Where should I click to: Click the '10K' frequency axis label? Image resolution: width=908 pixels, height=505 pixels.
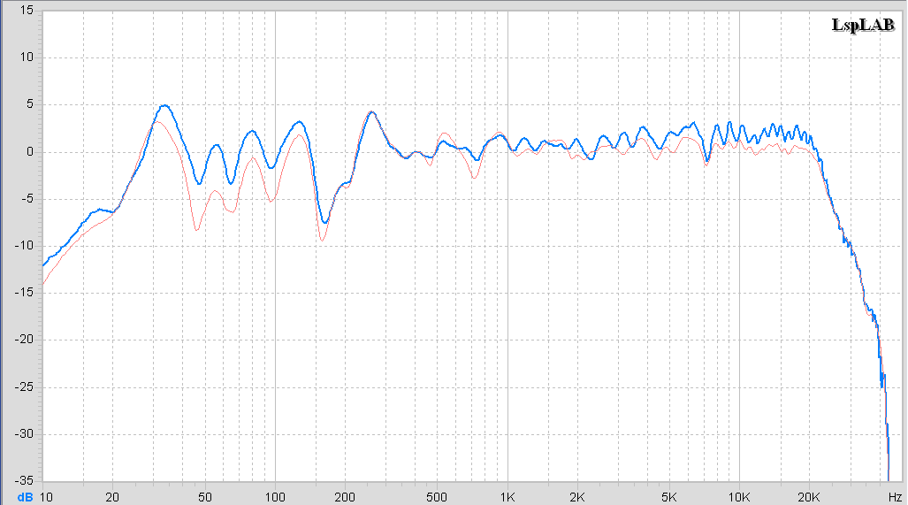[x=739, y=497]
